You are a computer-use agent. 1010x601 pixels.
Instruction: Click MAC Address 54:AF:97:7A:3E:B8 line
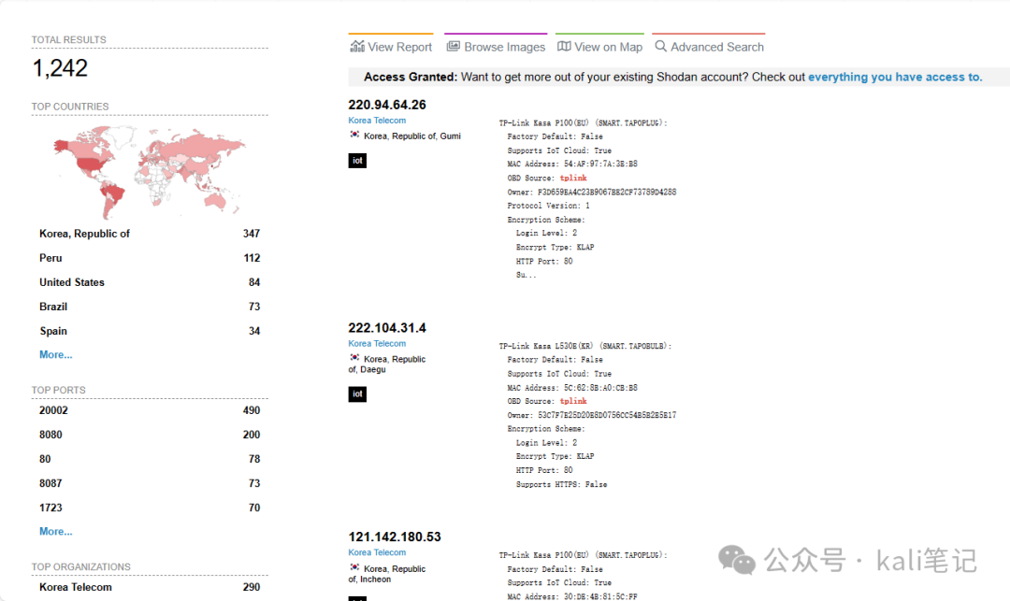click(x=572, y=165)
